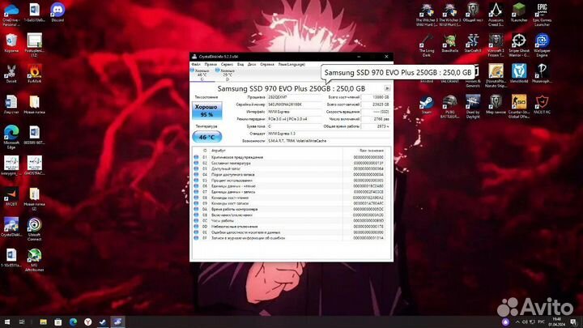Select attribute row 03 Доступный запас
The height and width of the screenshot is (328, 583).
[x=291, y=168]
